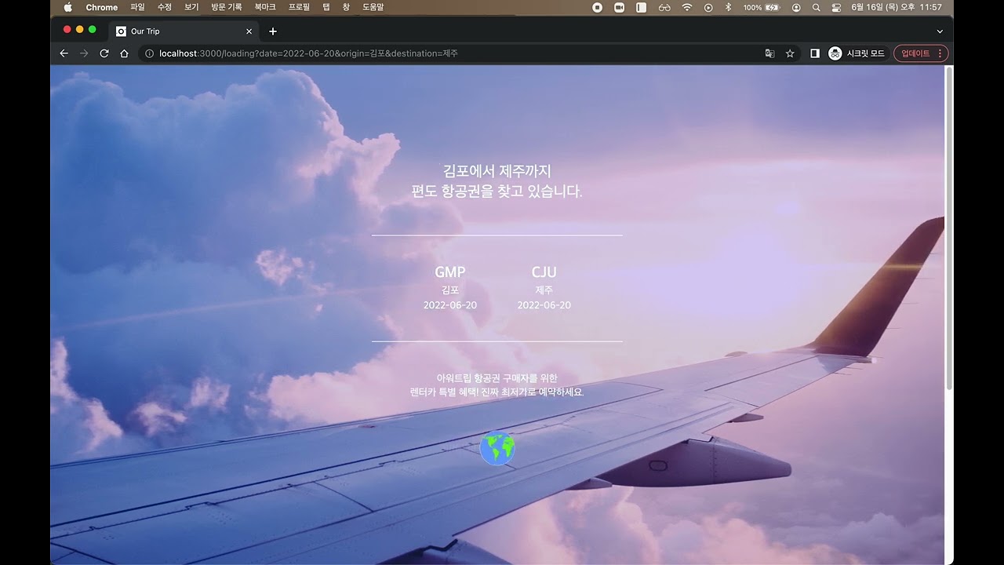Open Chrome three-dot menu next to 업데이트
The height and width of the screenshot is (565, 1004).
pyautogui.click(x=940, y=53)
